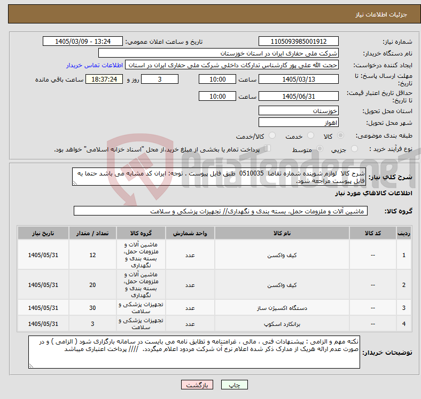Click the بازگشت back button

197,385
